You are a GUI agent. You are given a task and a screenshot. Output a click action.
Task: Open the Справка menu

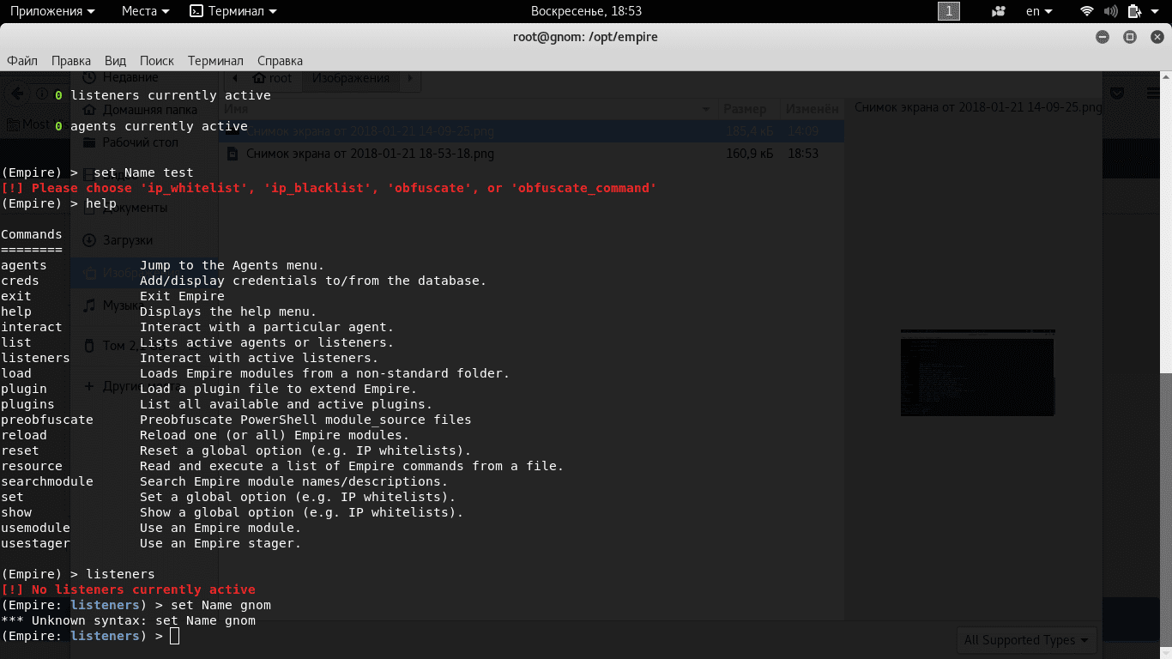(280, 61)
